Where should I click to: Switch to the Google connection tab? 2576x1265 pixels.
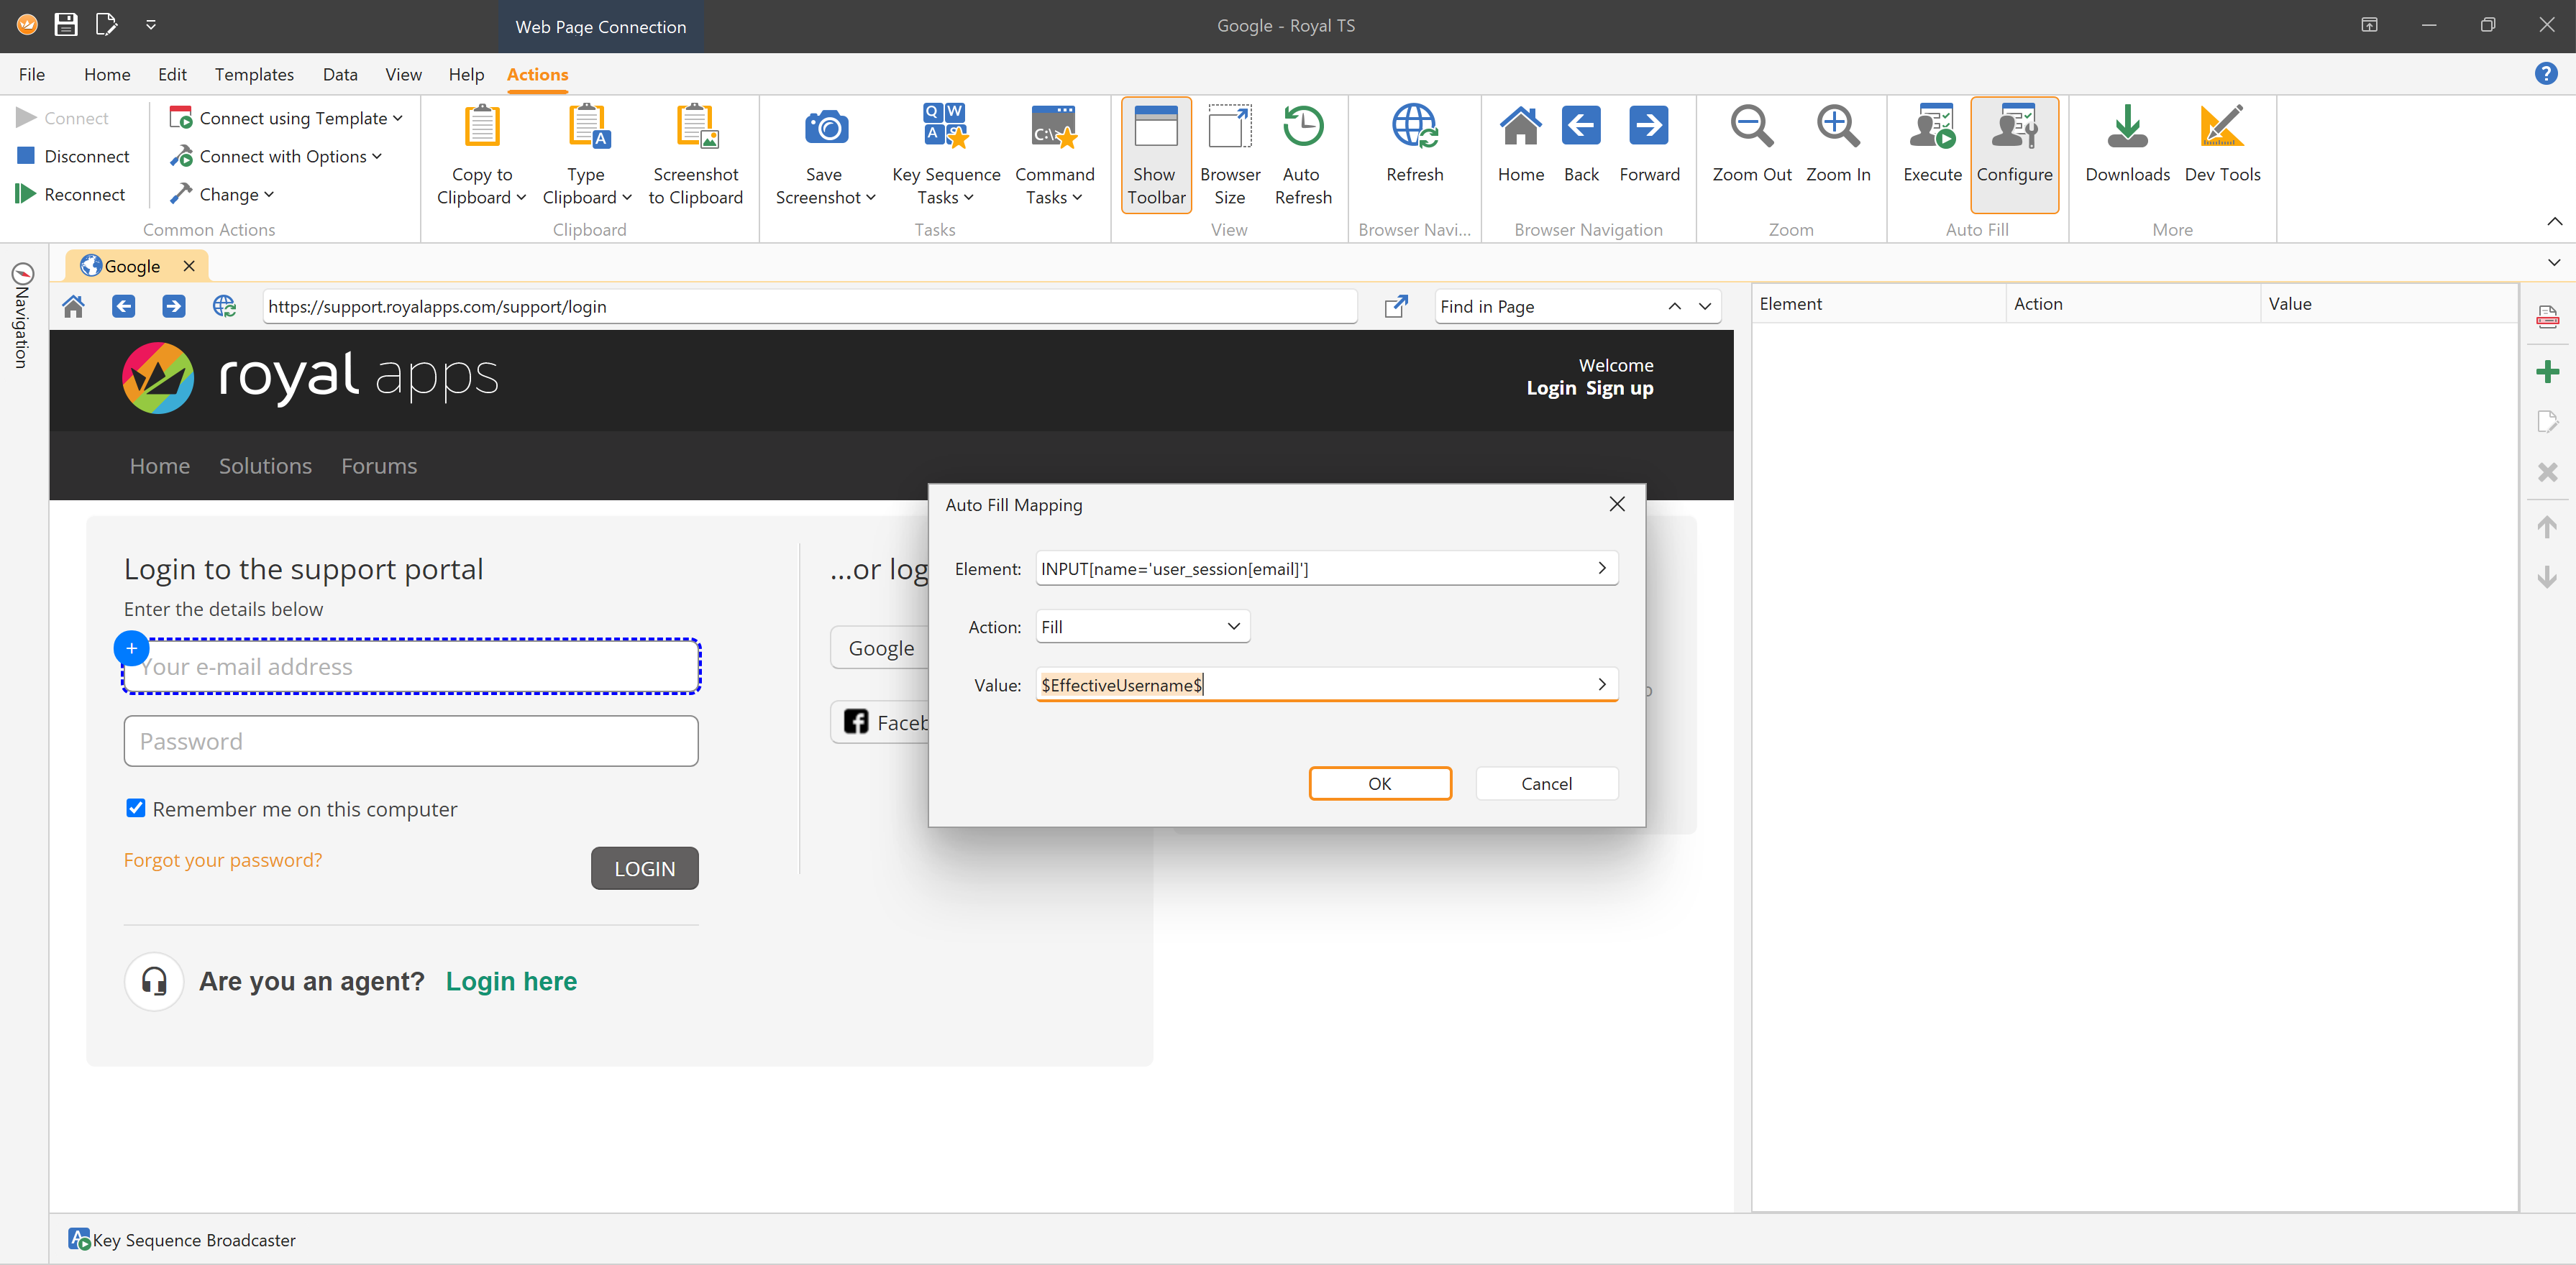[x=131, y=266]
